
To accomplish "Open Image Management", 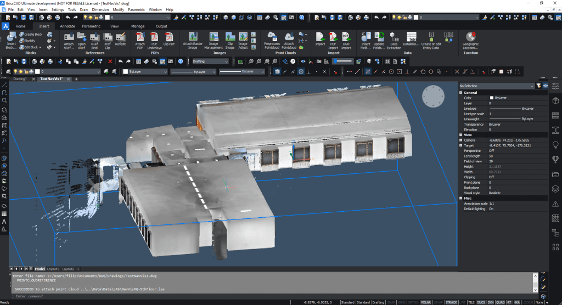I will pyautogui.click(x=213, y=41).
